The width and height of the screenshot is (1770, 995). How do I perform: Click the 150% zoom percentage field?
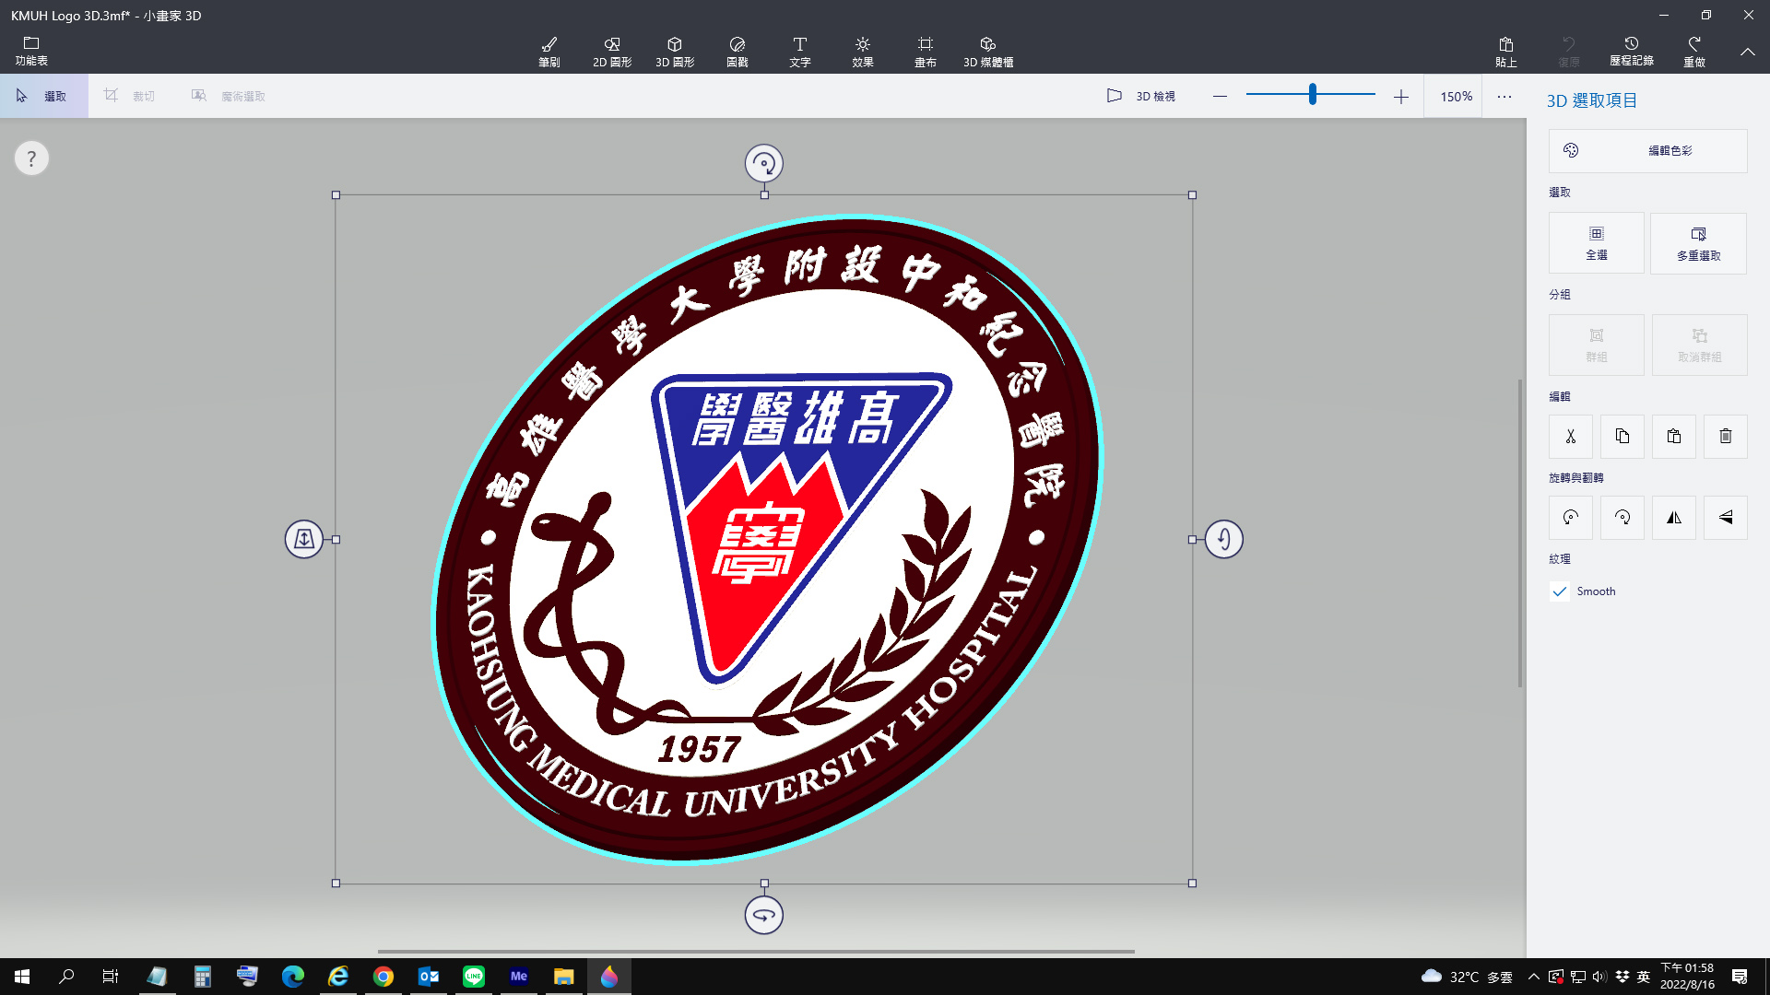tap(1456, 97)
